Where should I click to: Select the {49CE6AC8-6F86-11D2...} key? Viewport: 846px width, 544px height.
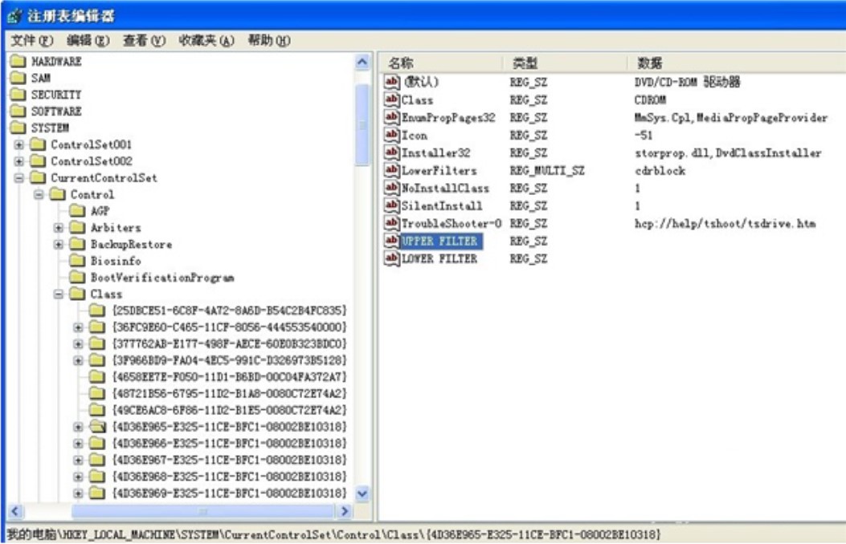[229, 410]
